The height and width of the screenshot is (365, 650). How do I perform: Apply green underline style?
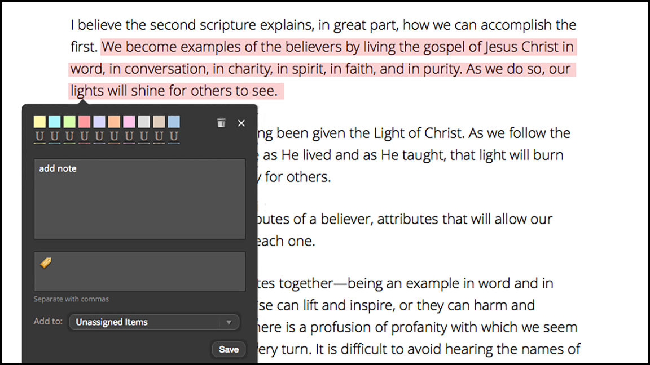69,136
